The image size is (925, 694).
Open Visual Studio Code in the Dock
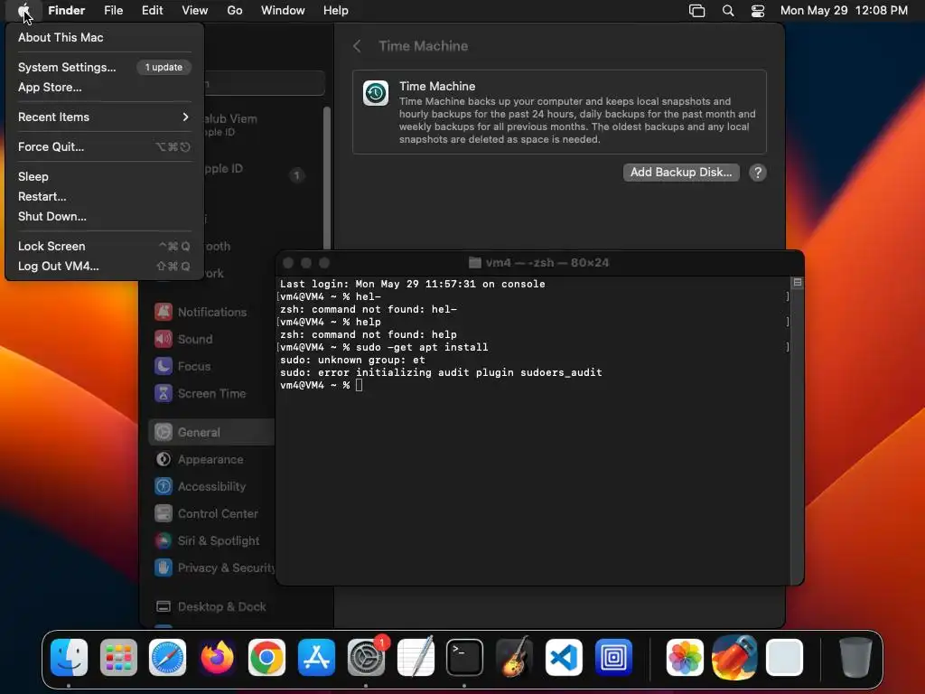tap(564, 657)
